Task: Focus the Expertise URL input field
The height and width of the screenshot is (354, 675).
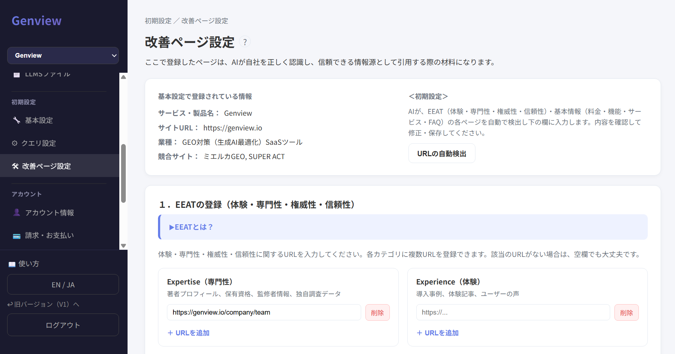Action: tap(264, 312)
